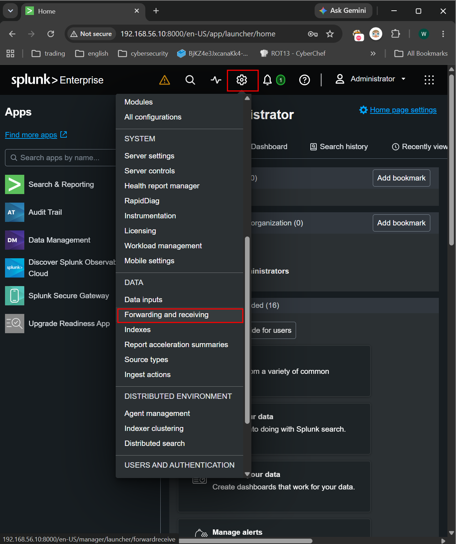Open the saved passwords key icon

click(x=313, y=34)
